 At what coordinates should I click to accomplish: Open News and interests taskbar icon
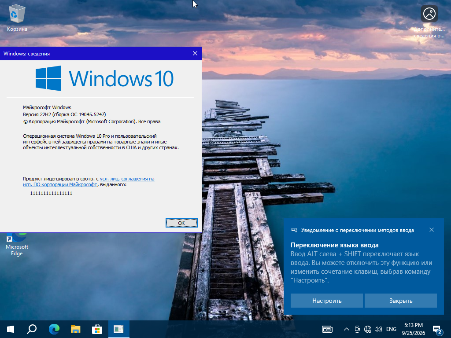tap(327, 329)
